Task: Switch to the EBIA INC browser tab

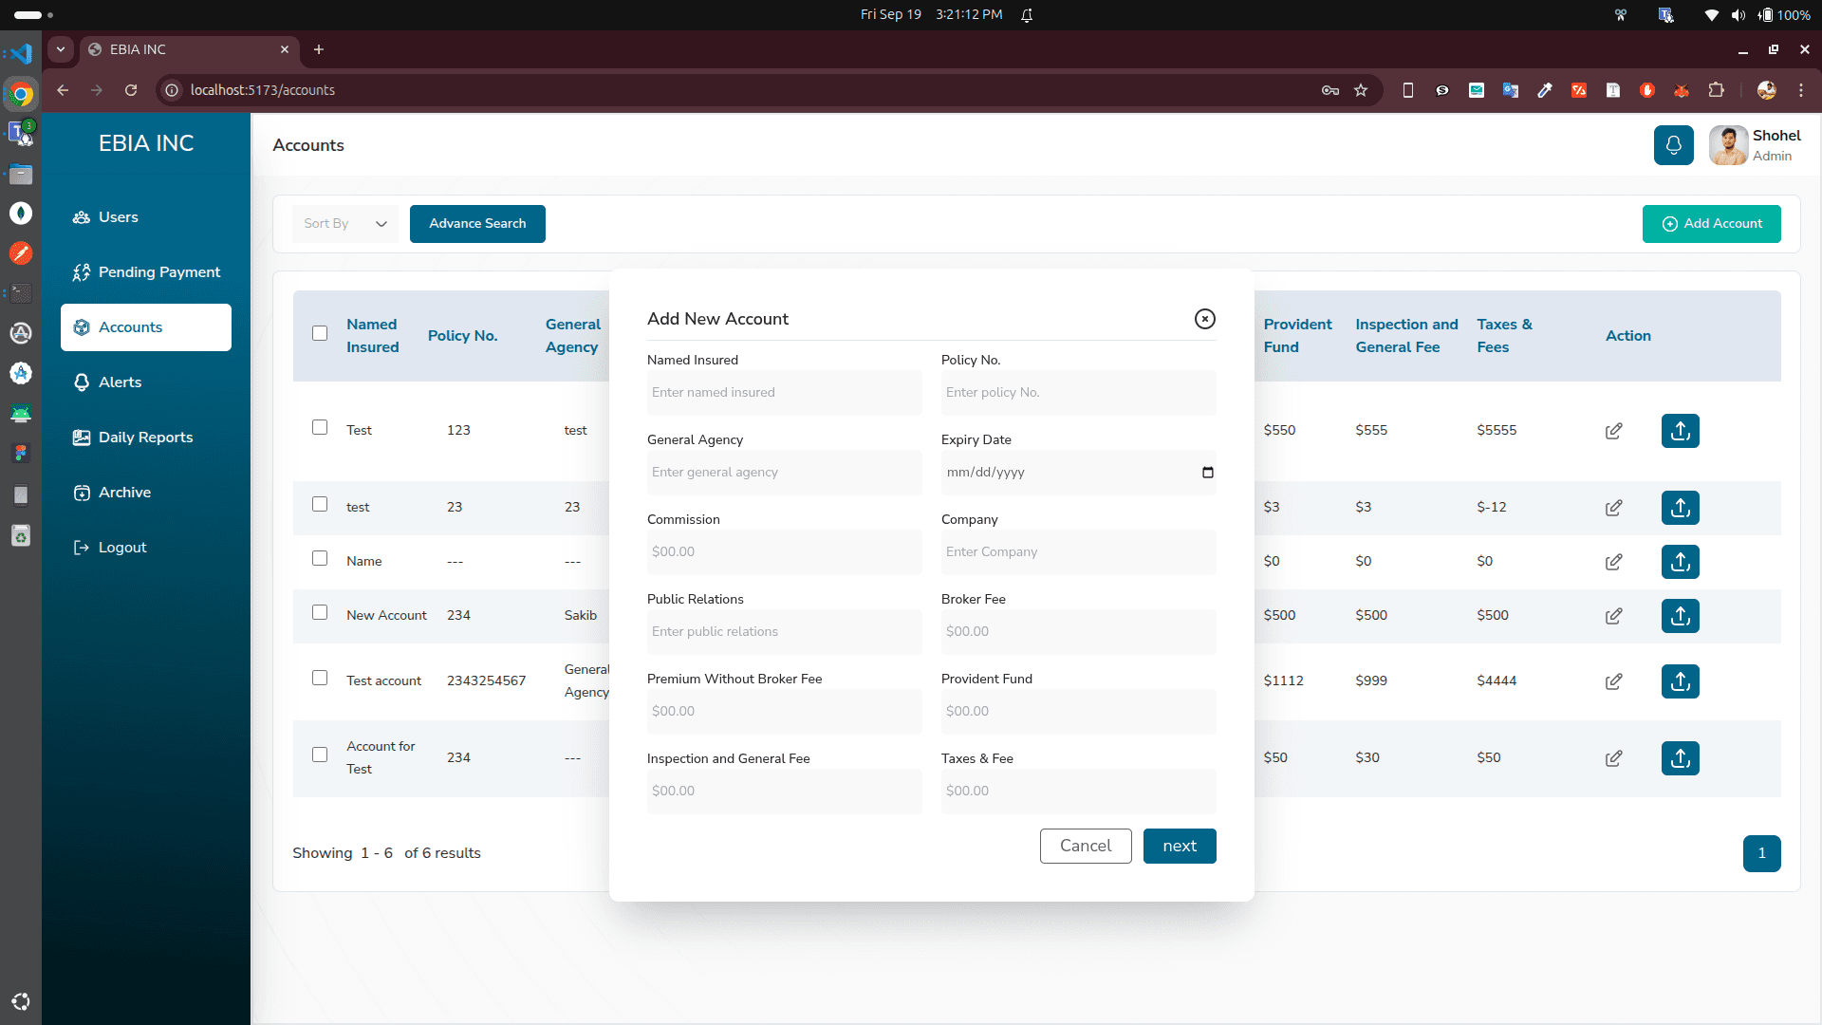Action: click(x=171, y=49)
